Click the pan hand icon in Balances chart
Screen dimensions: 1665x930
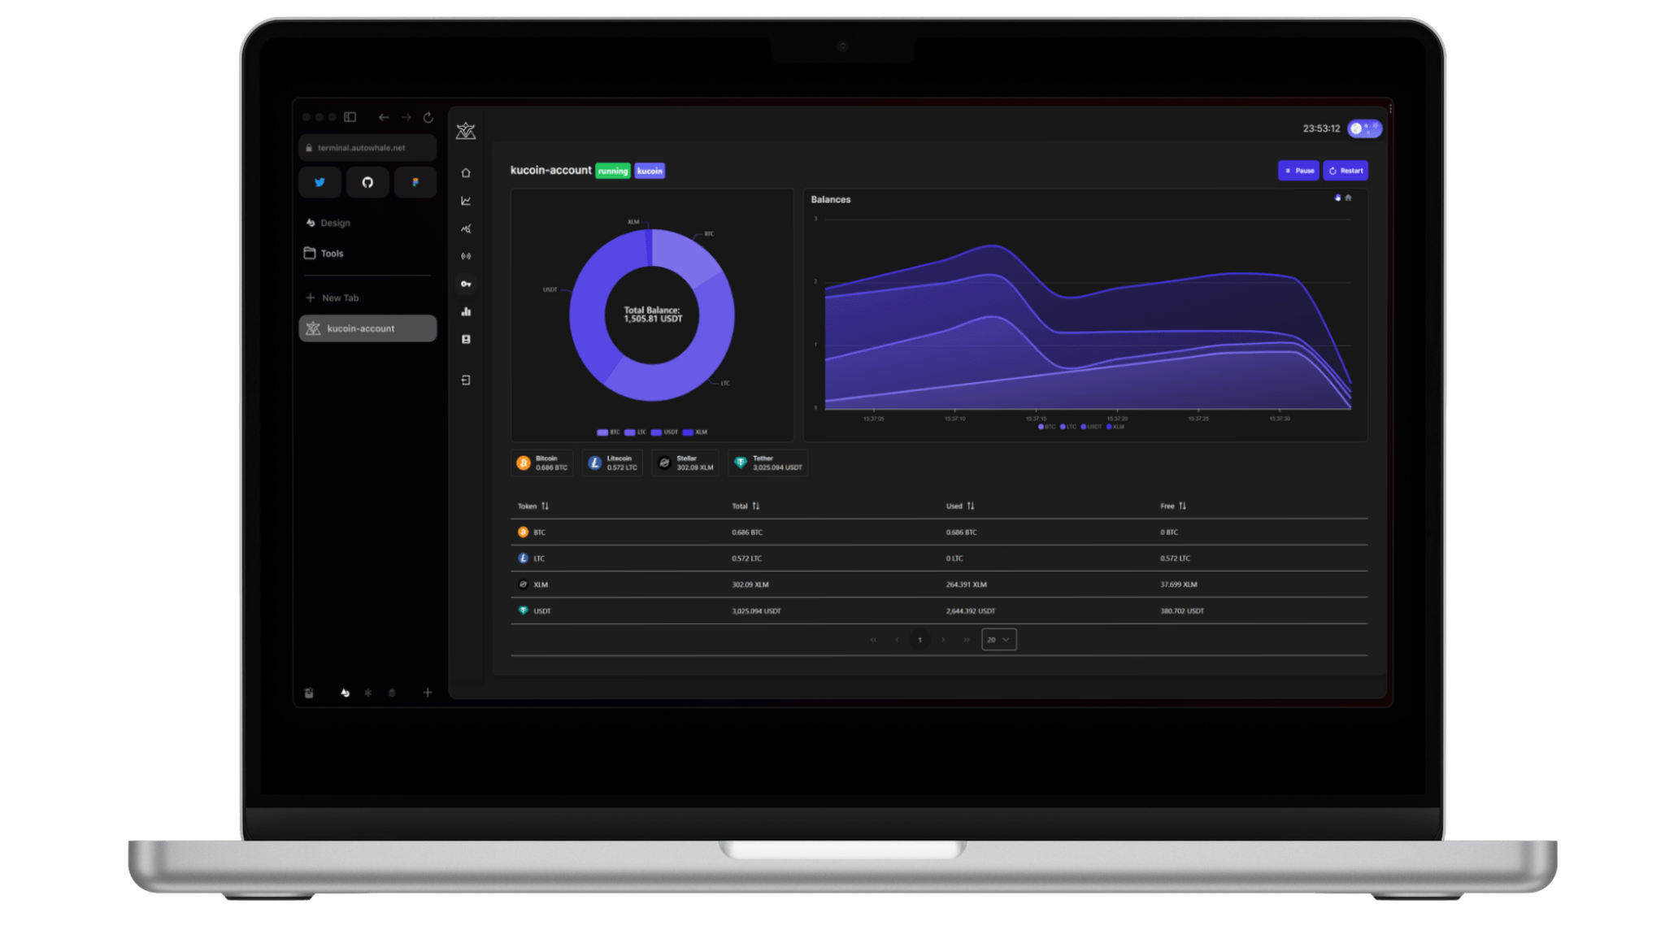point(1337,198)
